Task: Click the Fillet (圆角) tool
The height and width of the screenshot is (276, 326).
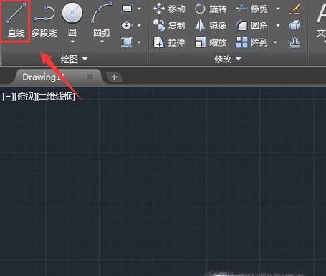Action: coord(252,25)
